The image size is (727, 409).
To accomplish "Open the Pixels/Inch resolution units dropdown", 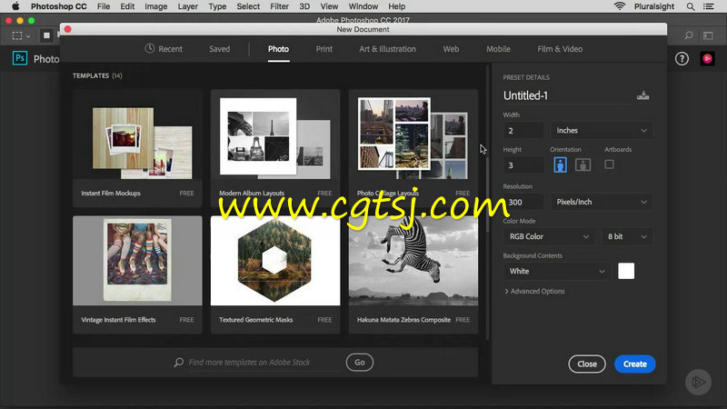I will pyautogui.click(x=601, y=202).
